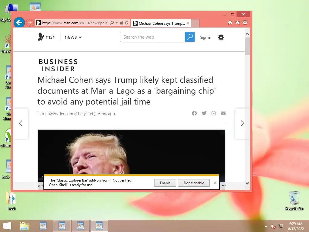Screen dimensions: 309x232
Task: Select the Recycle Bin desktop icon
Action: tap(294, 201)
